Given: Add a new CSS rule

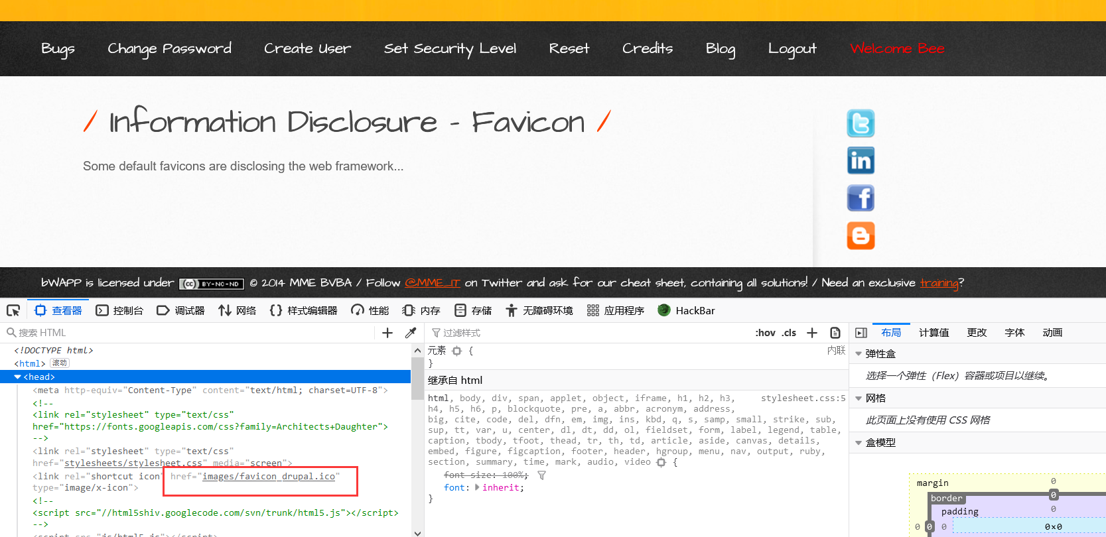Looking at the screenshot, I should pos(812,333).
